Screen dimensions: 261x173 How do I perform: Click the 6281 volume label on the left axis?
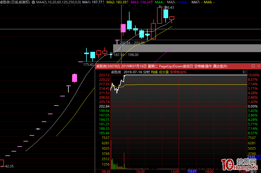(x=106, y=143)
